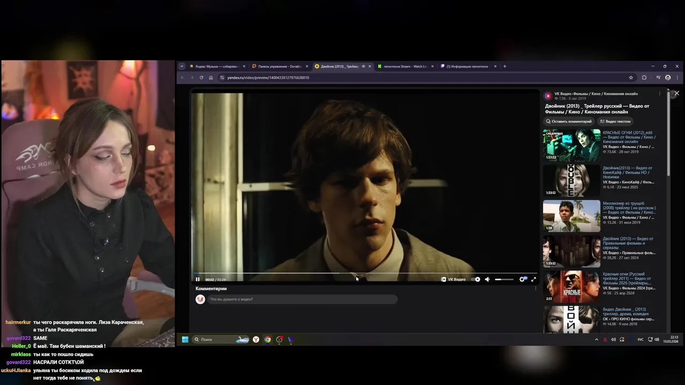Screen dimensions: 685x385
Task: Open the "Миллионер из трущоб (2008)" thumbnail
Action: pyautogui.click(x=572, y=215)
